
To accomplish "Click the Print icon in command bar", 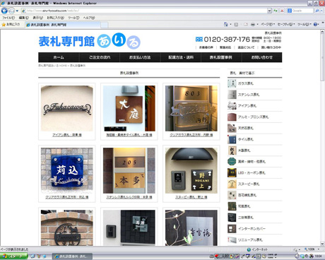I will click(x=253, y=24).
